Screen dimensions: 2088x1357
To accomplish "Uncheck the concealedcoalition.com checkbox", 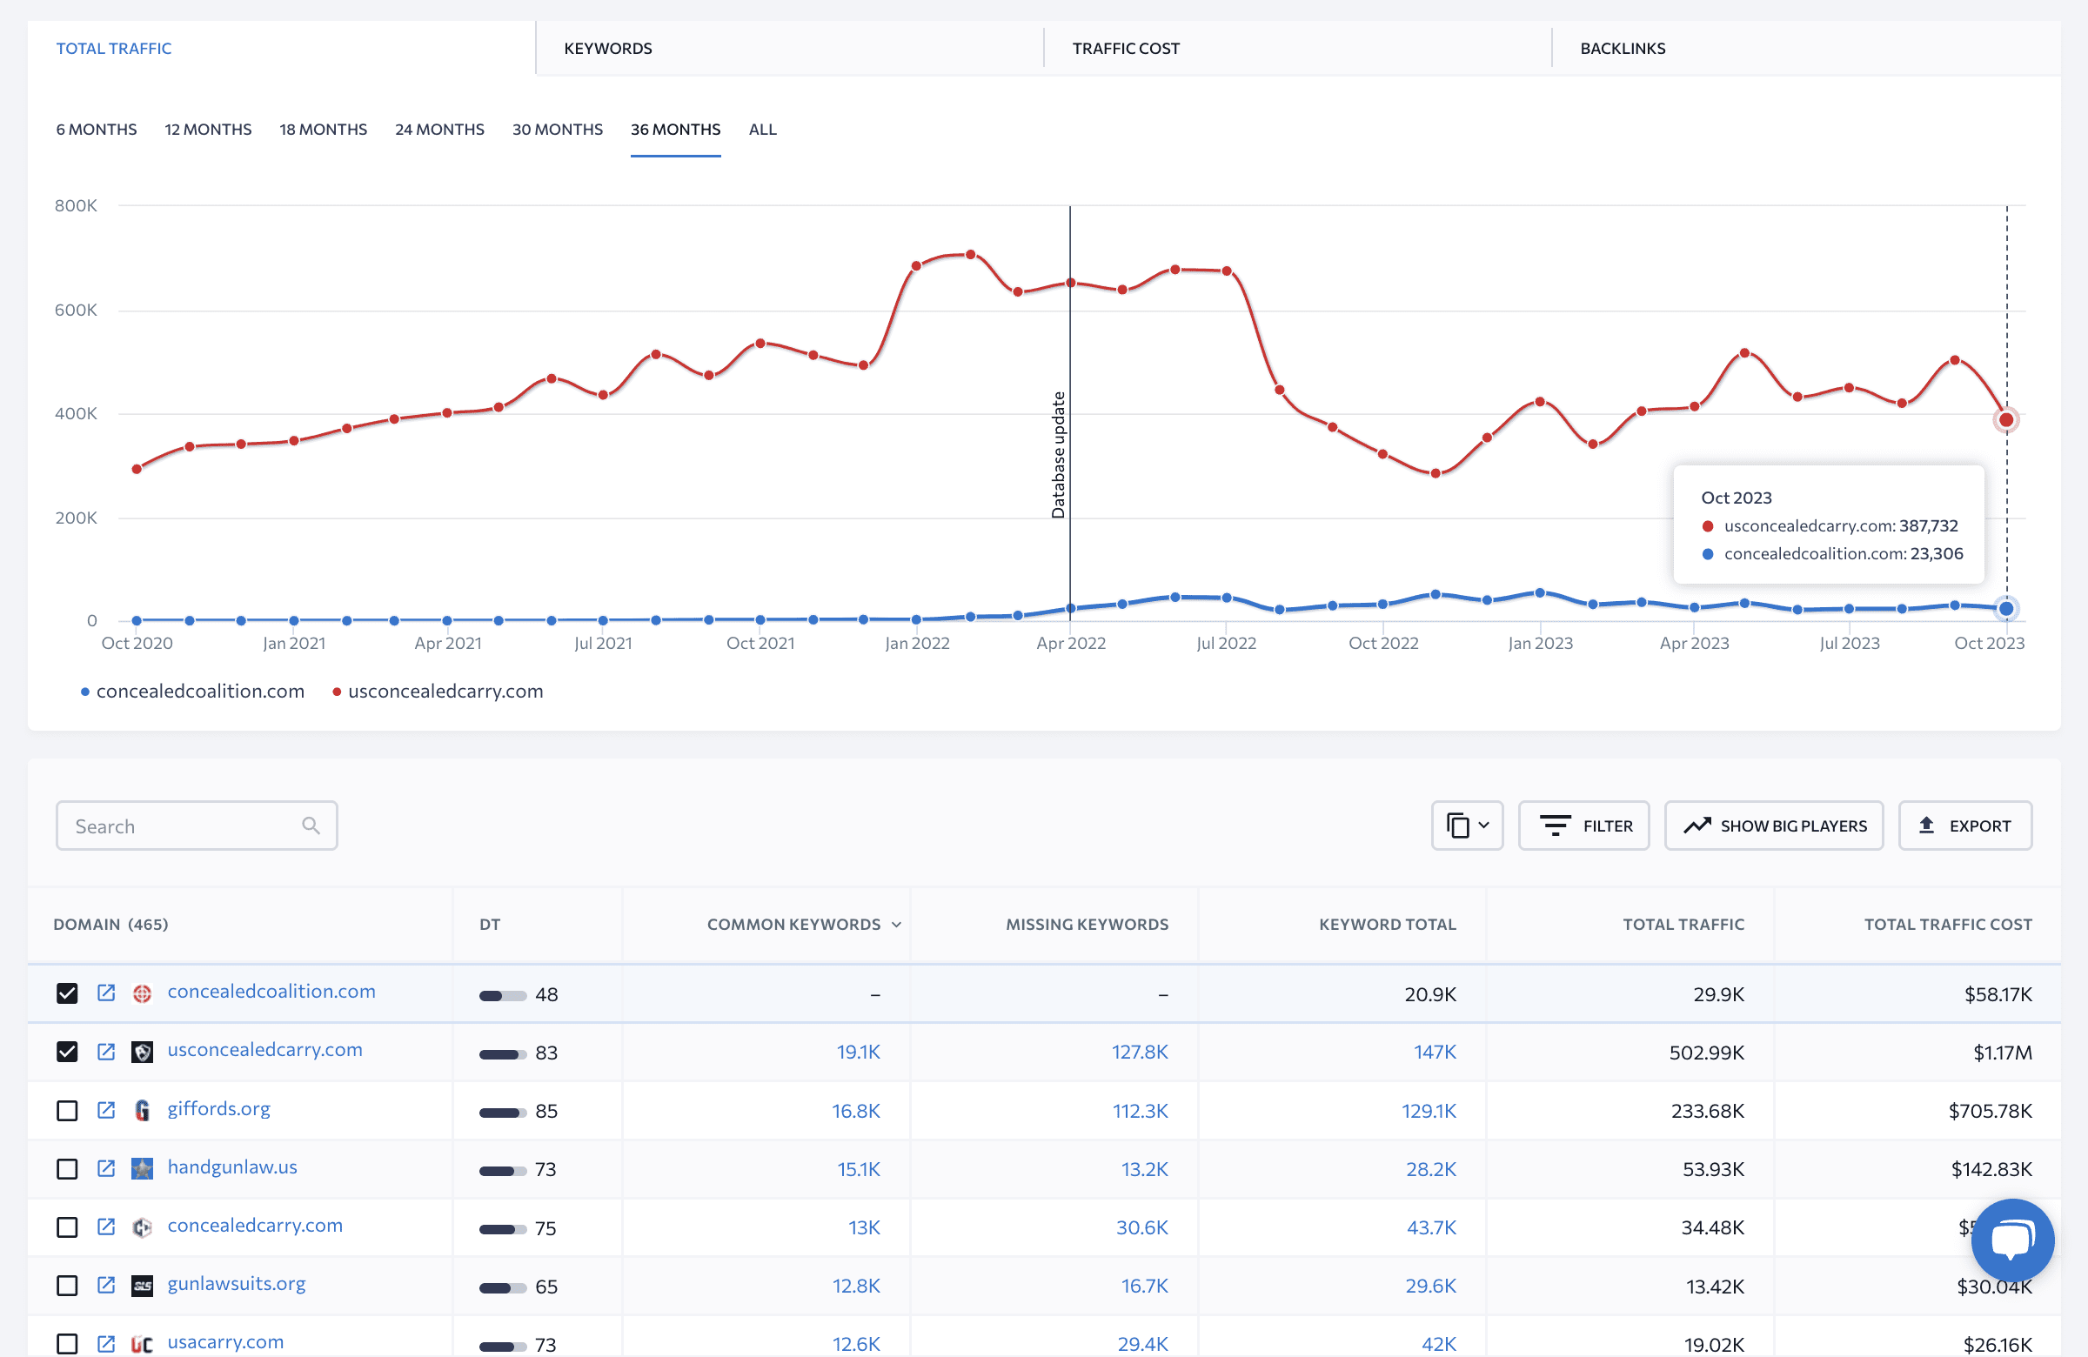I will point(68,993).
